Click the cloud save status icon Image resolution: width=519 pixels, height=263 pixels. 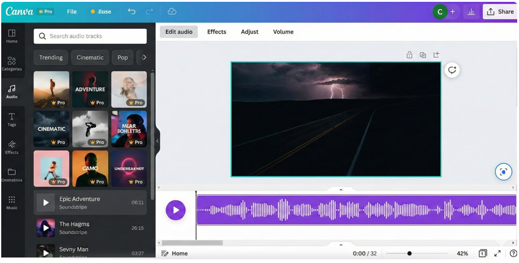[x=172, y=11]
